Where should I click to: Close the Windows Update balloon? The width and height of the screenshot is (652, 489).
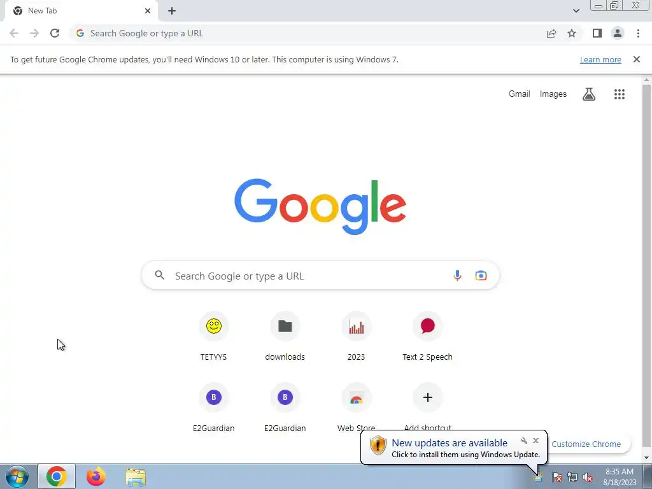(x=535, y=441)
